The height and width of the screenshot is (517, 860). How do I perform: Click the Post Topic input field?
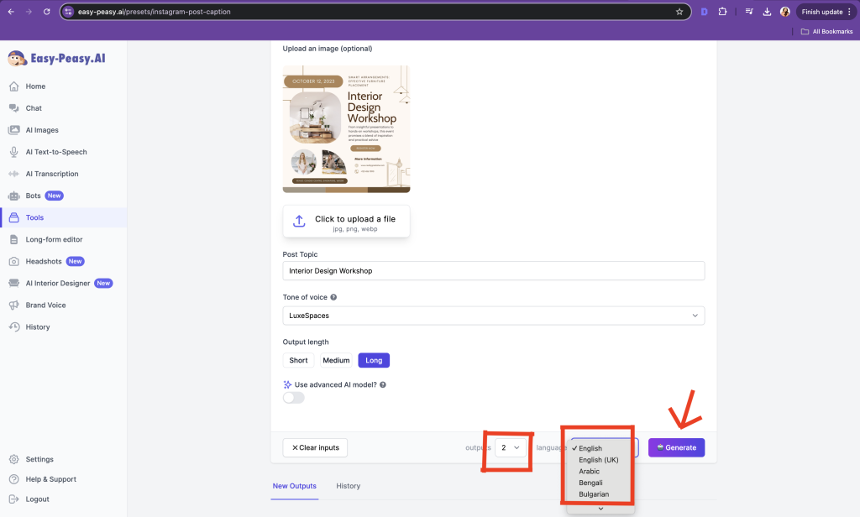click(x=493, y=271)
